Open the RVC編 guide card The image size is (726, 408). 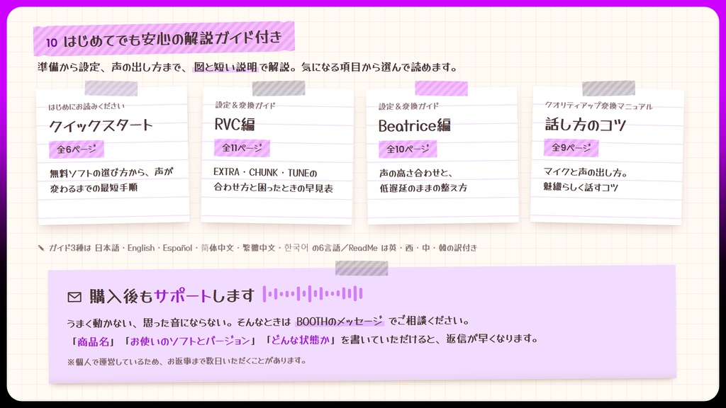pos(277,155)
